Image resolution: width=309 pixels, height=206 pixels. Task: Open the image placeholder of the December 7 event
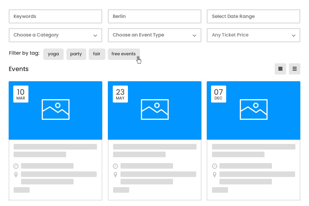(253, 109)
